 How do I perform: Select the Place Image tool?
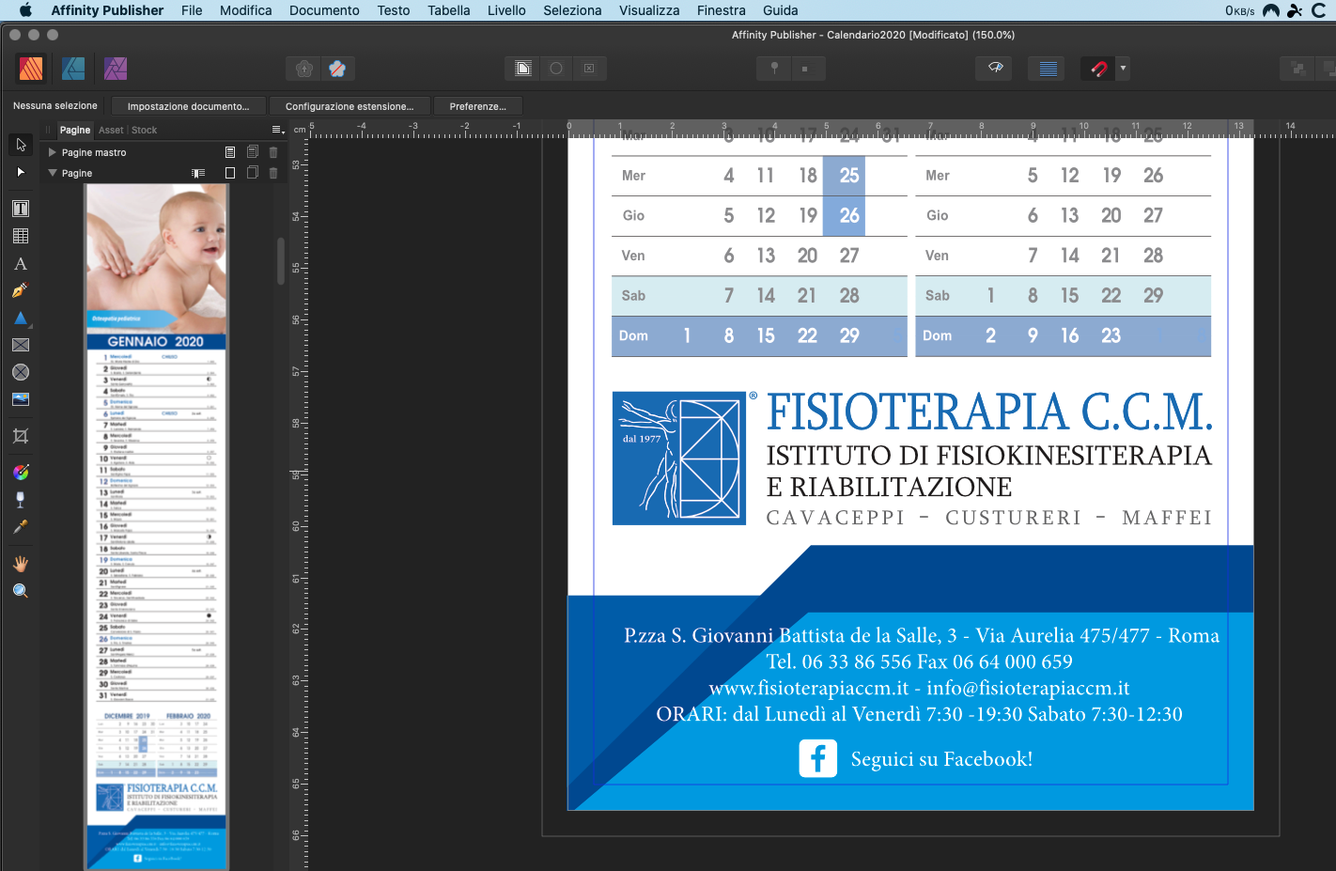21,399
